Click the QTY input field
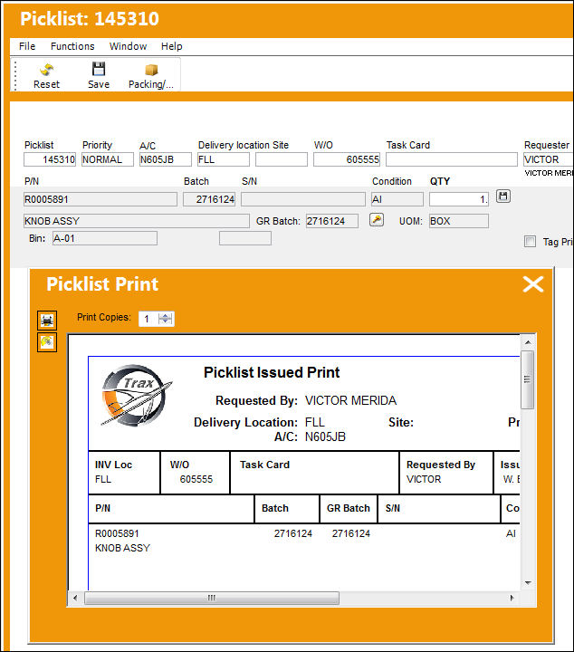The width and height of the screenshot is (574, 652). click(459, 199)
